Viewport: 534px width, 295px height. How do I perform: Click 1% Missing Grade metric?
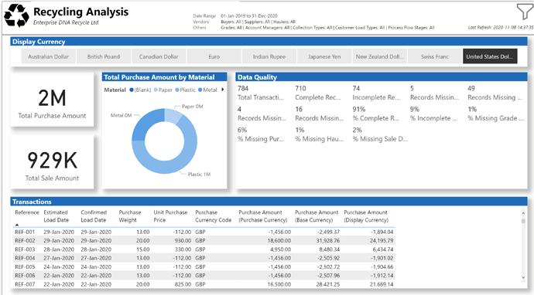pos(472,110)
